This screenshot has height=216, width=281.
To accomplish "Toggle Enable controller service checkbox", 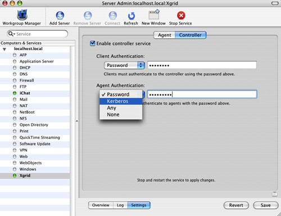I will tap(93, 43).
